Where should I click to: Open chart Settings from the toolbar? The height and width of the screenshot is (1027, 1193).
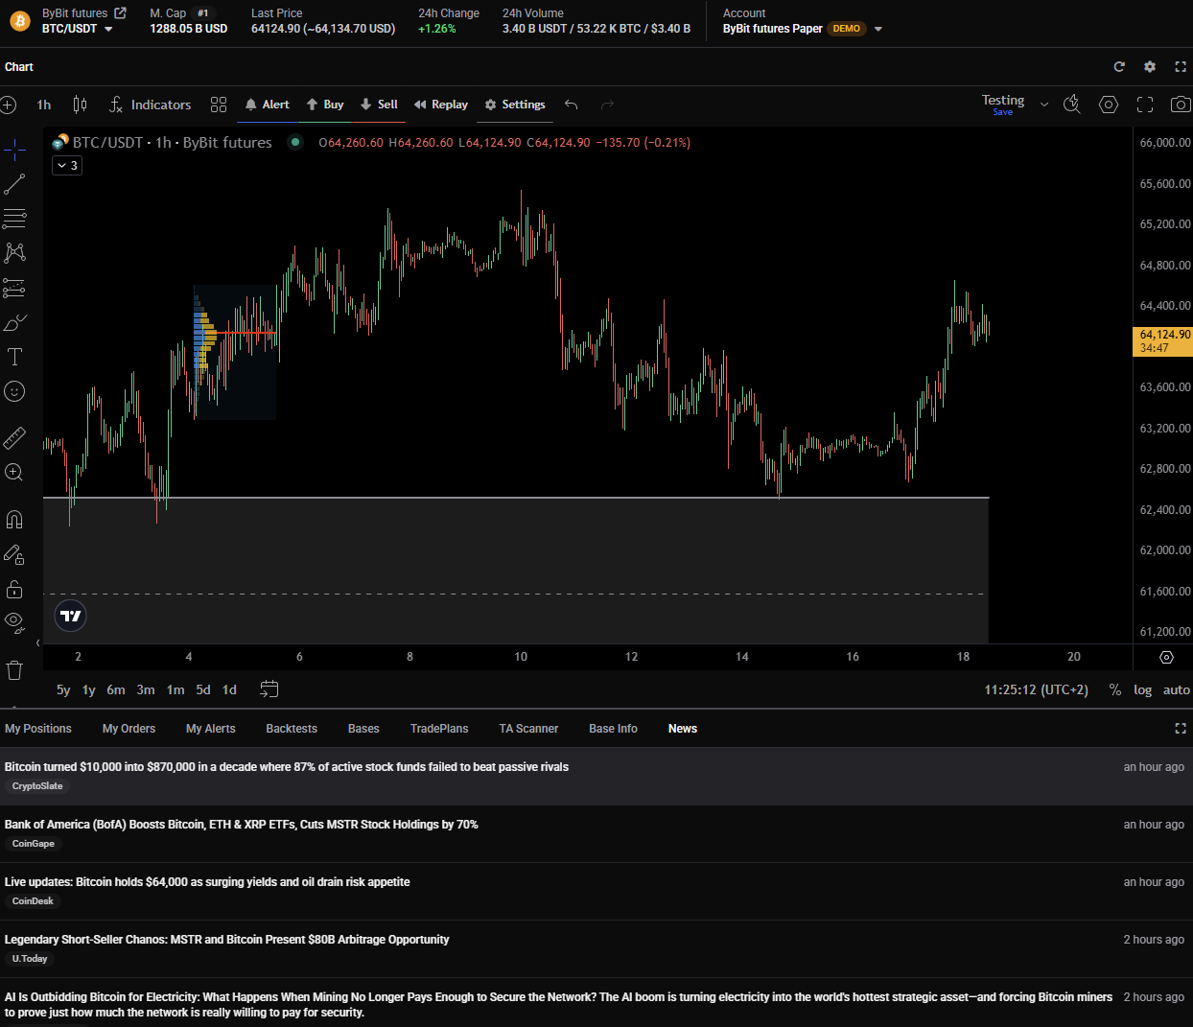click(515, 105)
